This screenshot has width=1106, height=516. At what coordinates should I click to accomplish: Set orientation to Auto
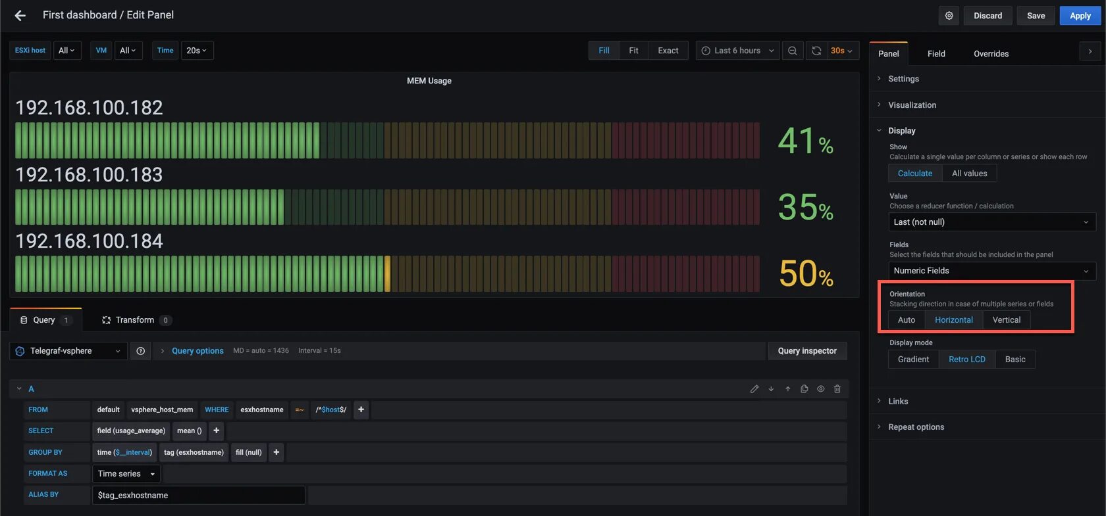907,320
